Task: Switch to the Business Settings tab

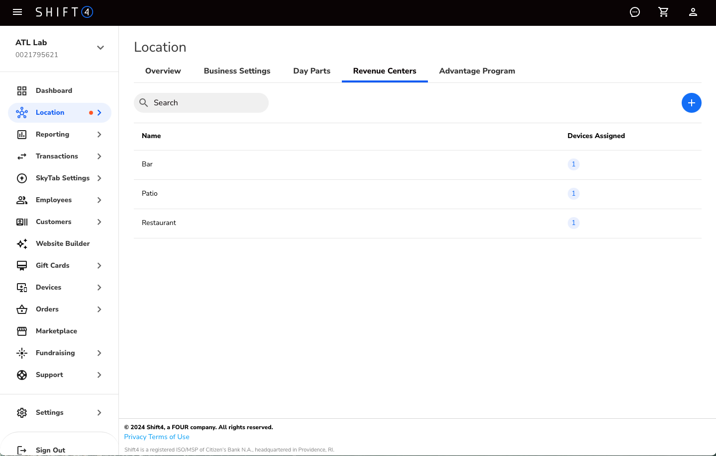Action: click(237, 71)
